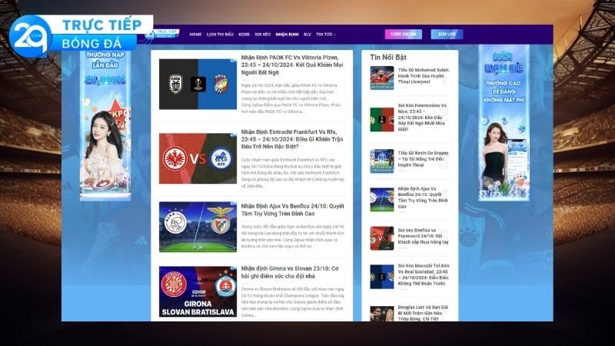The width and height of the screenshot is (615, 346).
Task: Click the Eintracht Frankfurt article excerpt text
Action: (x=293, y=173)
